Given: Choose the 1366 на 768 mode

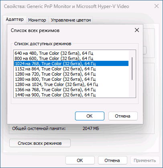Looking at the screenshot, I should [x=71, y=90].
